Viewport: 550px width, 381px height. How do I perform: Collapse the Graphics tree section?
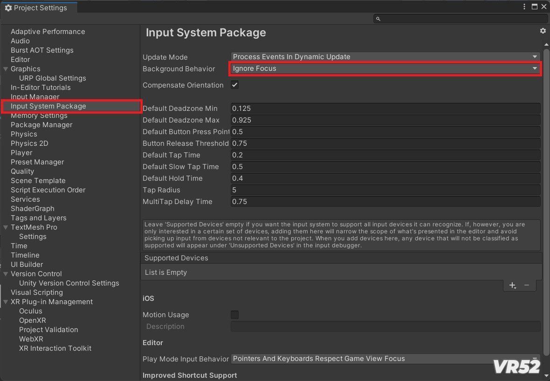6,69
